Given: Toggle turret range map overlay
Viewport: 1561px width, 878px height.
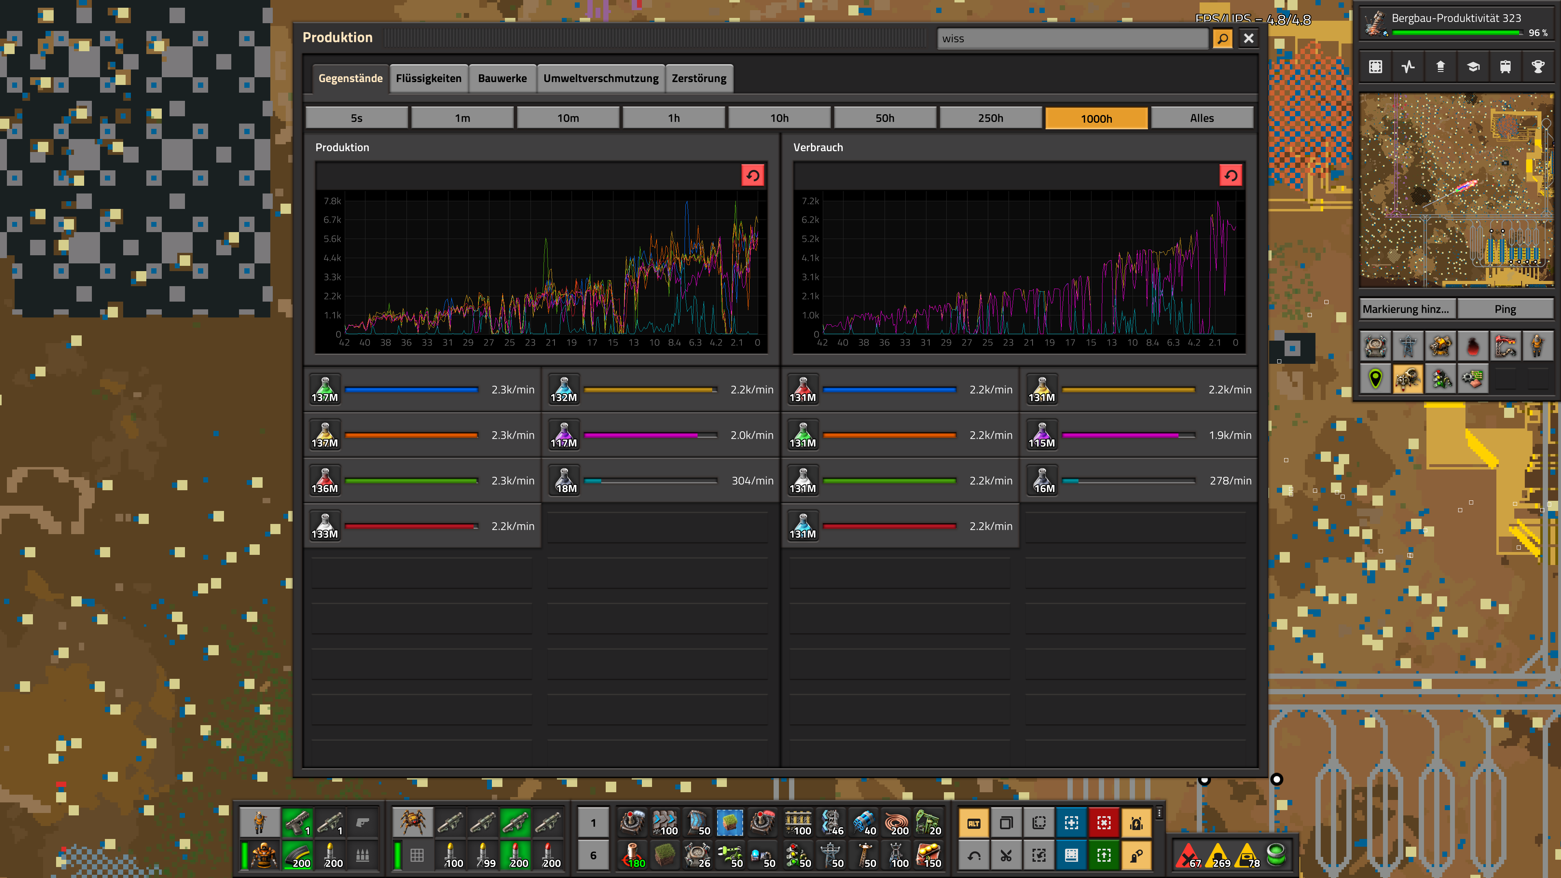Looking at the screenshot, I should (1440, 346).
